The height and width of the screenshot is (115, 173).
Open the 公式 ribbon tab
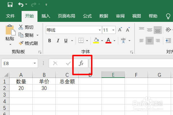click(x=87, y=16)
